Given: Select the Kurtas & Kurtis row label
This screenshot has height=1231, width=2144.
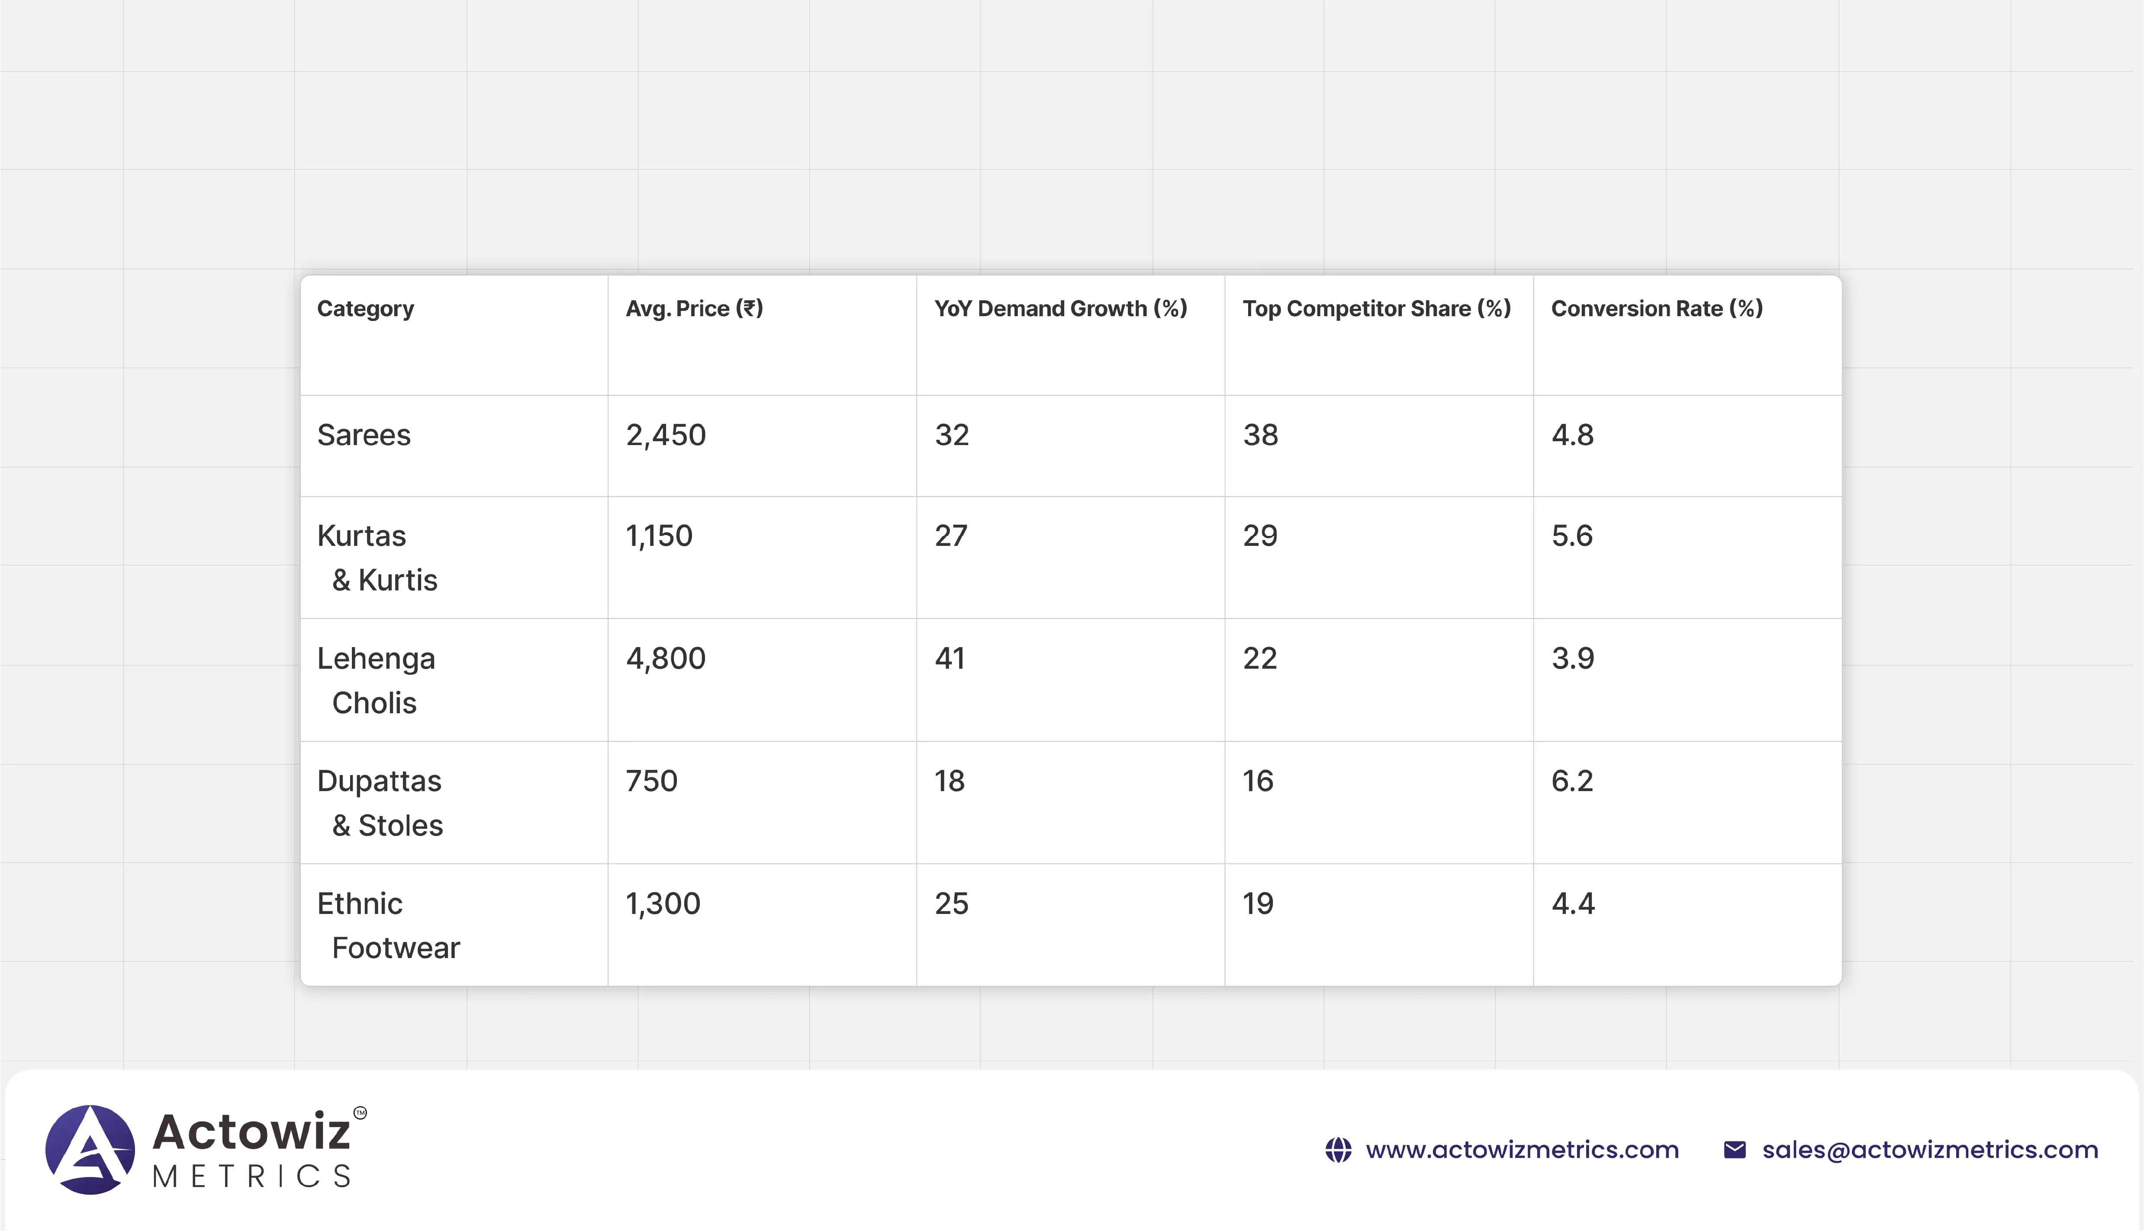Looking at the screenshot, I should (x=377, y=558).
